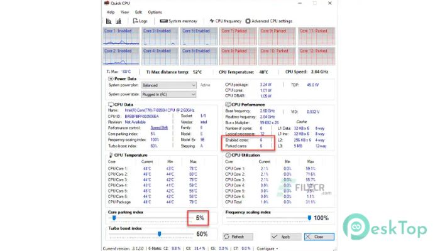This screenshot has width=440, height=251.
Task: Click the Close button
Action: [x=319, y=237]
